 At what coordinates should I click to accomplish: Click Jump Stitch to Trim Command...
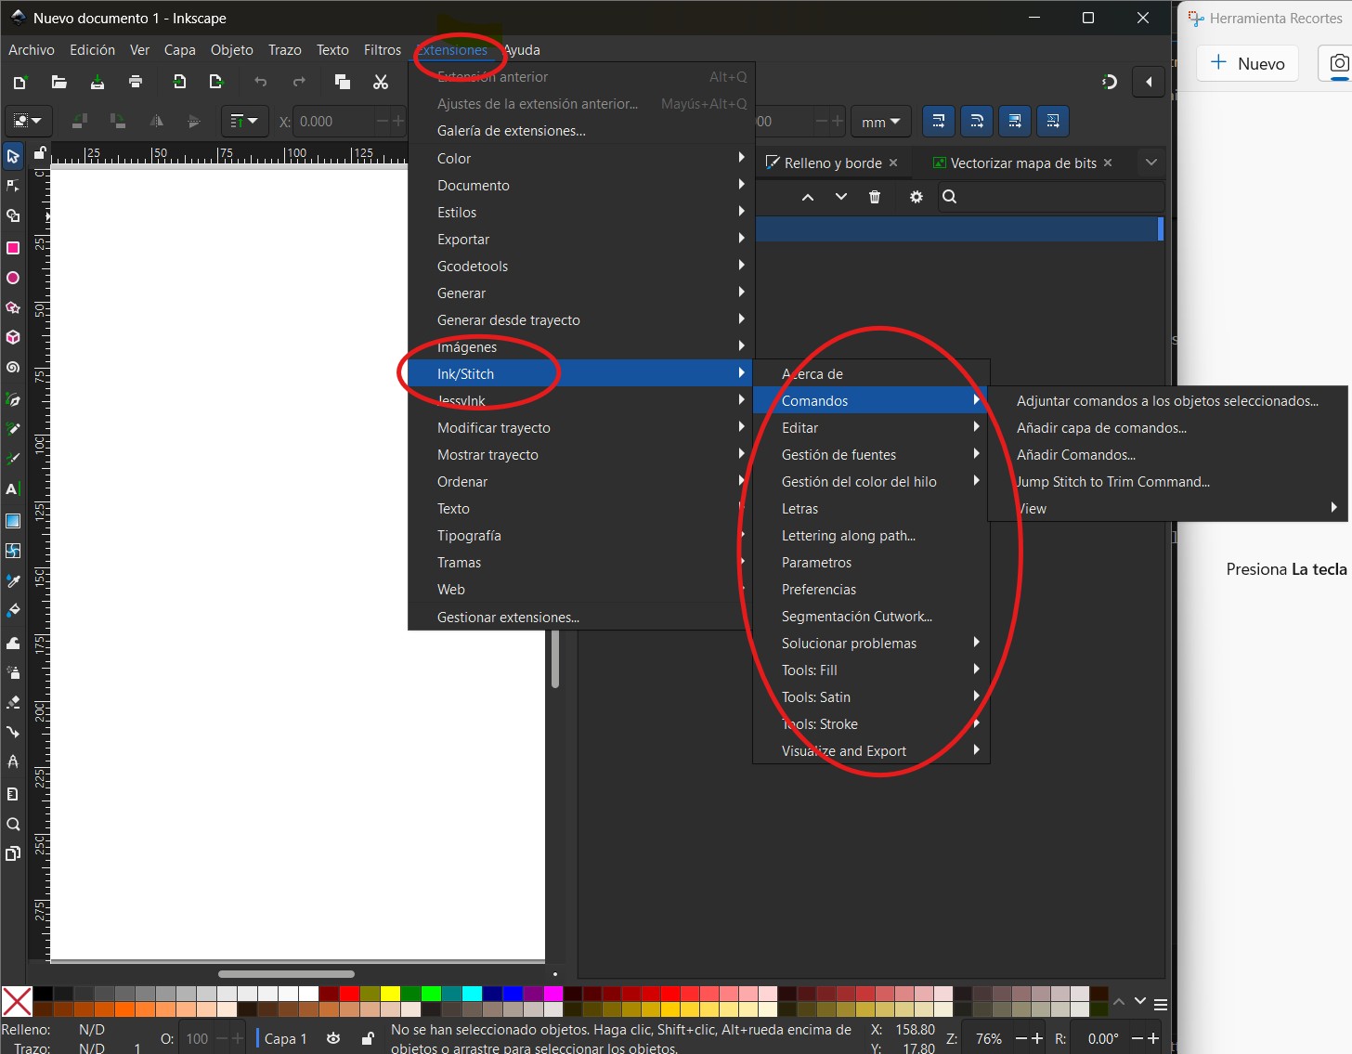(x=1167, y=481)
